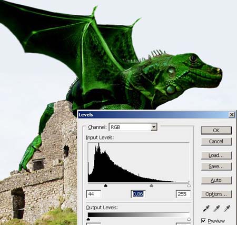Viewport: 237px width, 225px height.
Task: Click the 'Input Levels:' label
Action: pyautogui.click(x=100, y=138)
